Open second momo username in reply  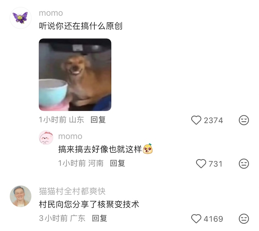click(x=70, y=136)
